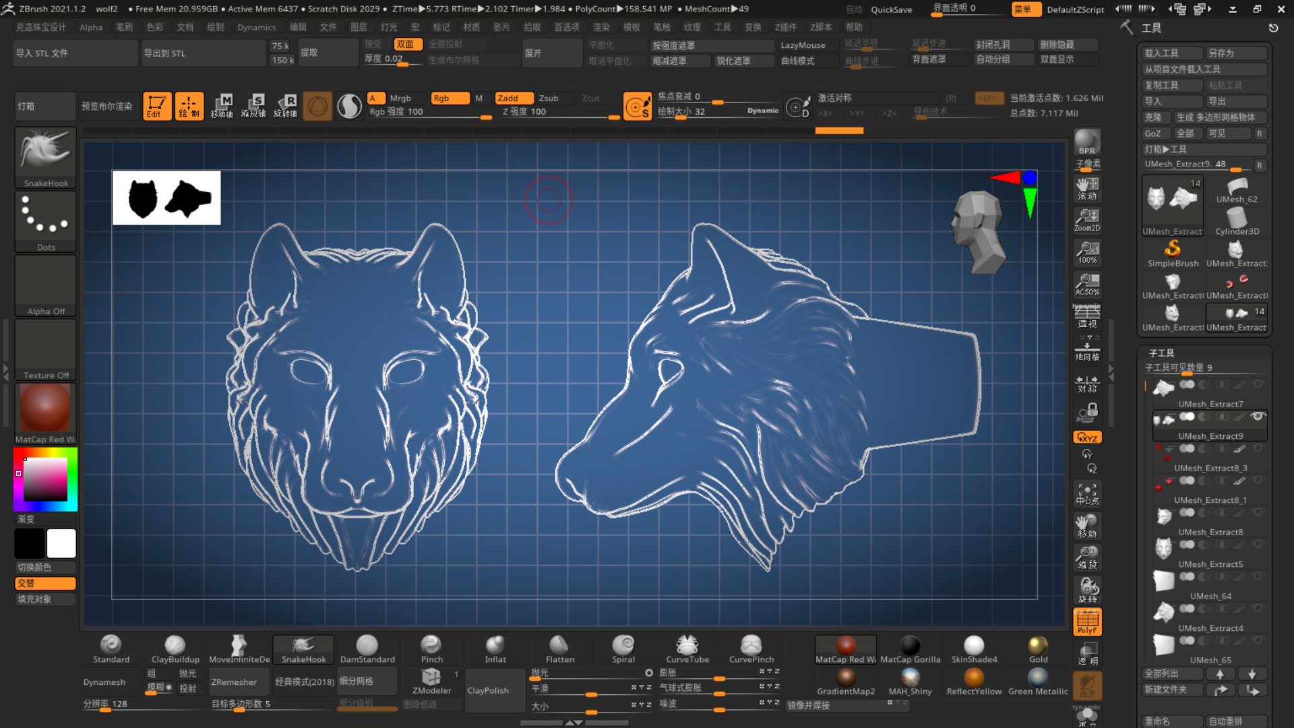Toggle the eye visibility icon on UMesh_Extract9
Image resolution: width=1294 pixels, height=728 pixels.
click(x=1258, y=417)
